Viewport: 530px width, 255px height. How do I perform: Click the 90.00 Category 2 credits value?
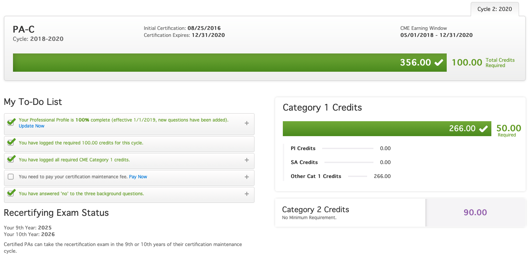pyautogui.click(x=475, y=212)
